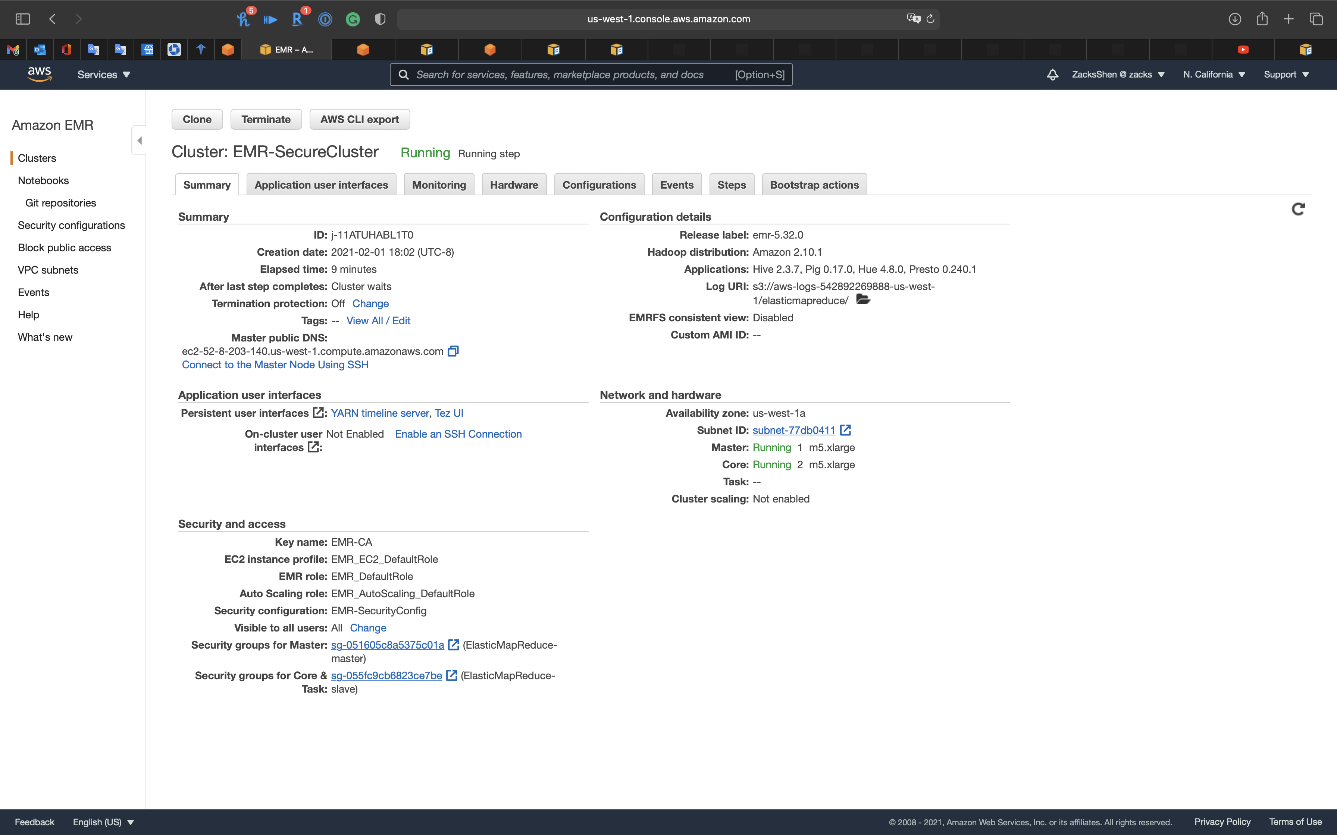This screenshot has height=835, width=1337.
Task: Change the Termination protection setting
Action: click(370, 304)
